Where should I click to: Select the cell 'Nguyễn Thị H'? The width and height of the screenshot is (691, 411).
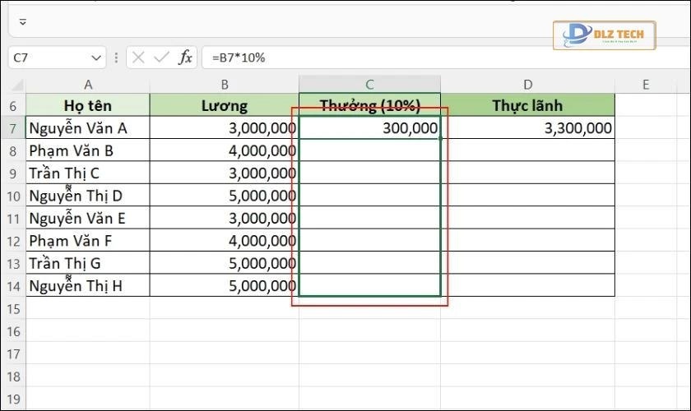point(88,286)
